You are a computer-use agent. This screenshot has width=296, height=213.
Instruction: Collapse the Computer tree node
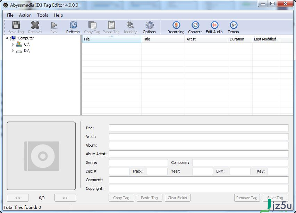click(x=7, y=38)
